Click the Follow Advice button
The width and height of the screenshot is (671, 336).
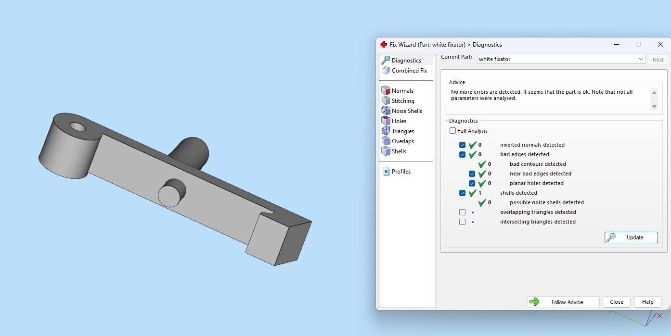click(563, 302)
